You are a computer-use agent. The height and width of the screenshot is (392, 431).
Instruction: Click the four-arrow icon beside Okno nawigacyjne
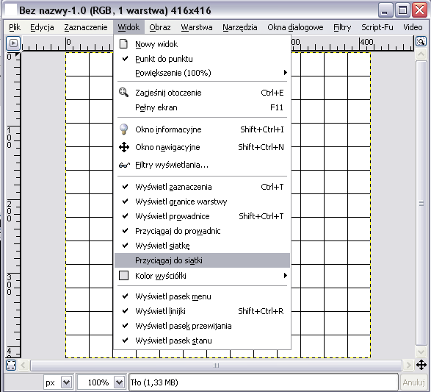click(x=124, y=147)
